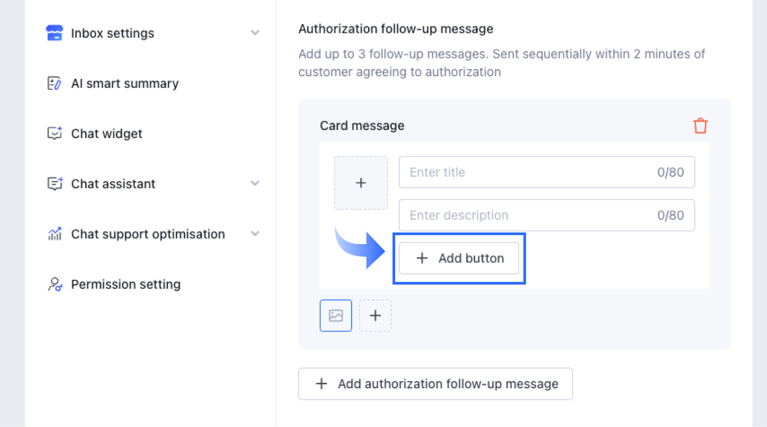This screenshot has height=427, width=767.
Task: Upload card image via large plus box
Action: point(361,183)
